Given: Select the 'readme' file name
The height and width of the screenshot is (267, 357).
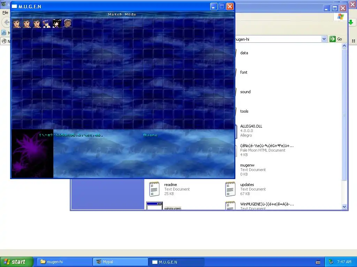Looking at the screenshot, I should (x=170, y=185).
